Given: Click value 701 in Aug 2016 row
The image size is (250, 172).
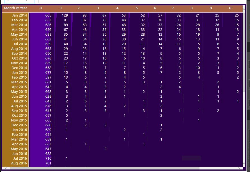Looking at the screenshot, I should [x=48, y=163].
